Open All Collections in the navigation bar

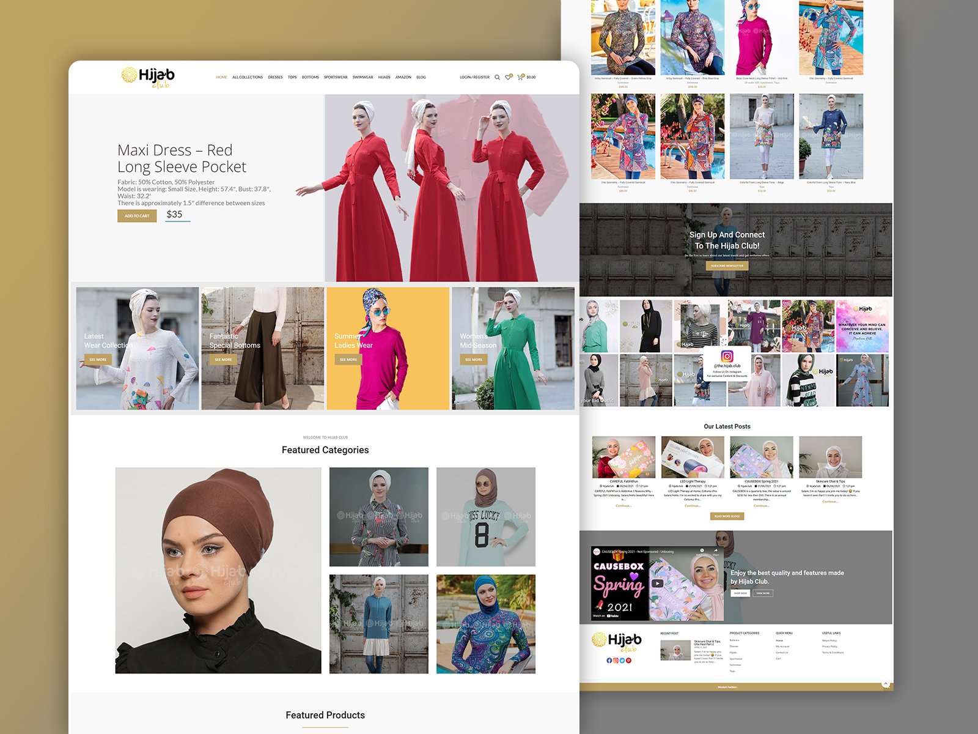[x=248, y=77]
